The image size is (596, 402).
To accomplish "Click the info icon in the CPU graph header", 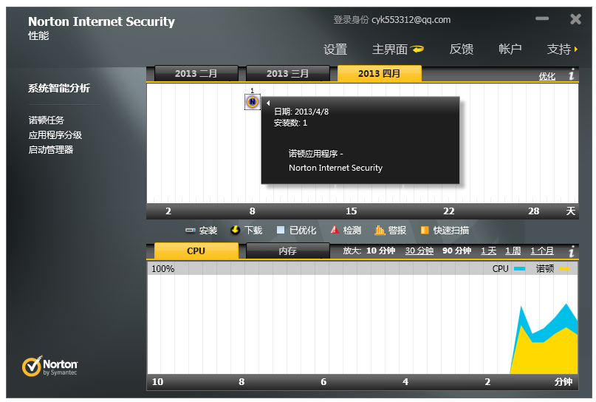I will point(571,251).
